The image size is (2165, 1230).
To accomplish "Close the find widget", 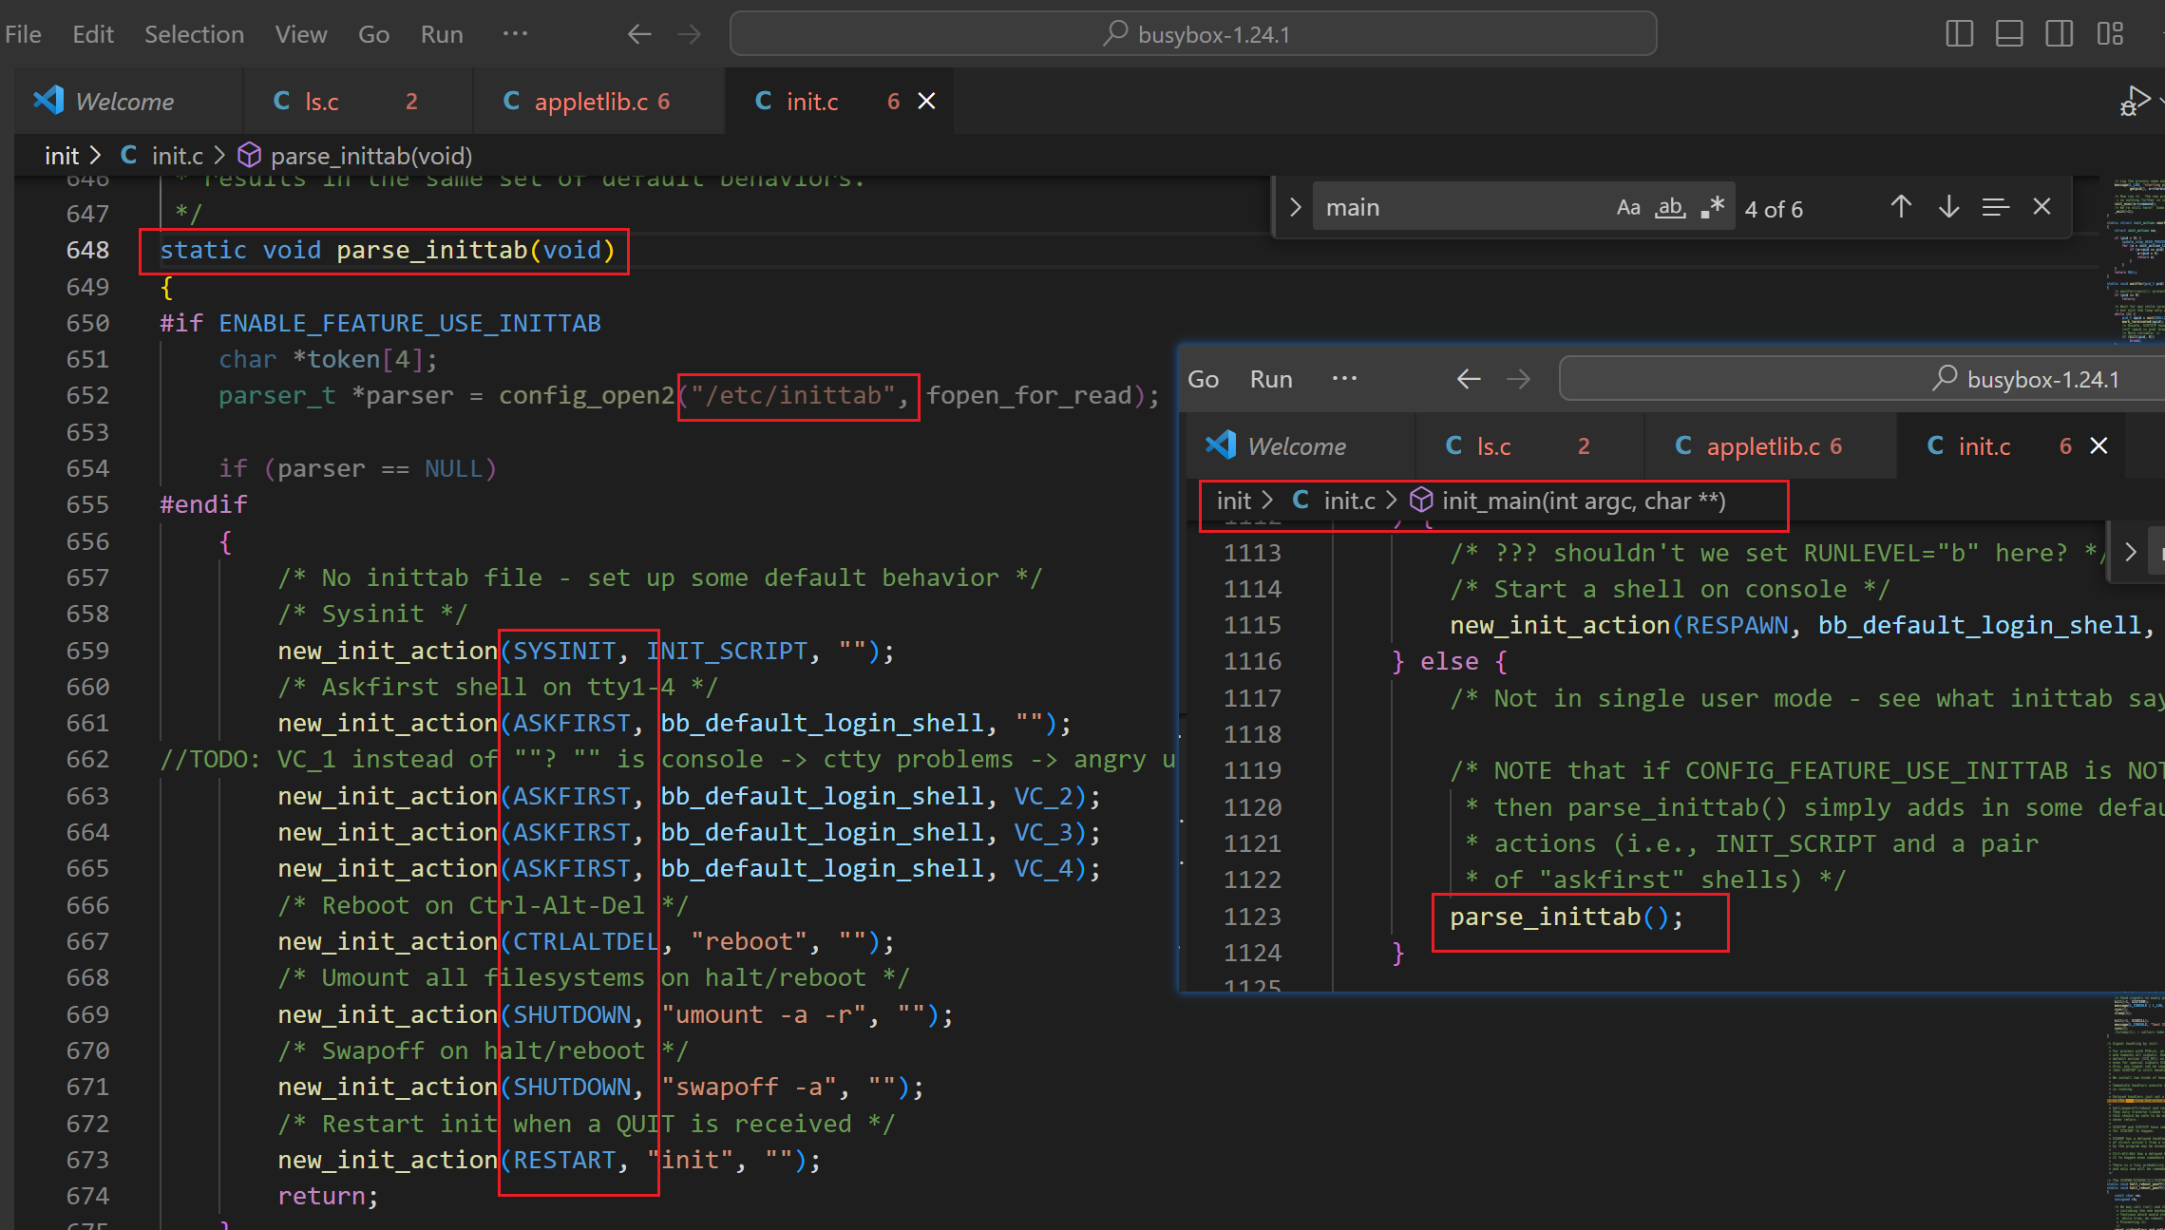I will tap(2042, 207).
